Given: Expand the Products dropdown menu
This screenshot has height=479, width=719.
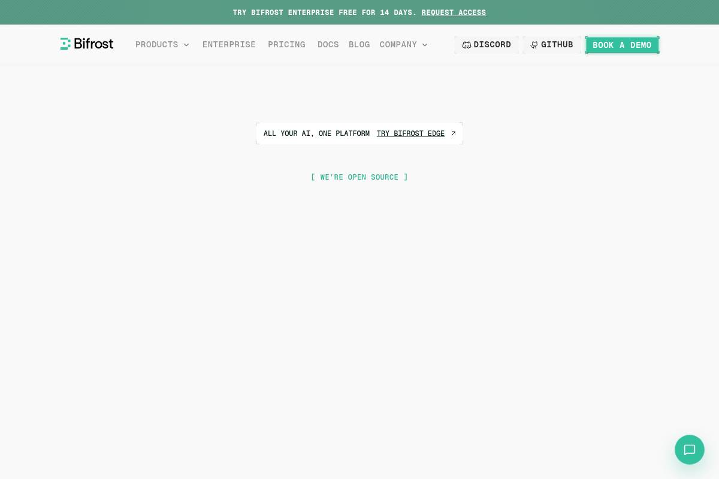Looking at the screenshot, I should (x=162, y=45).
